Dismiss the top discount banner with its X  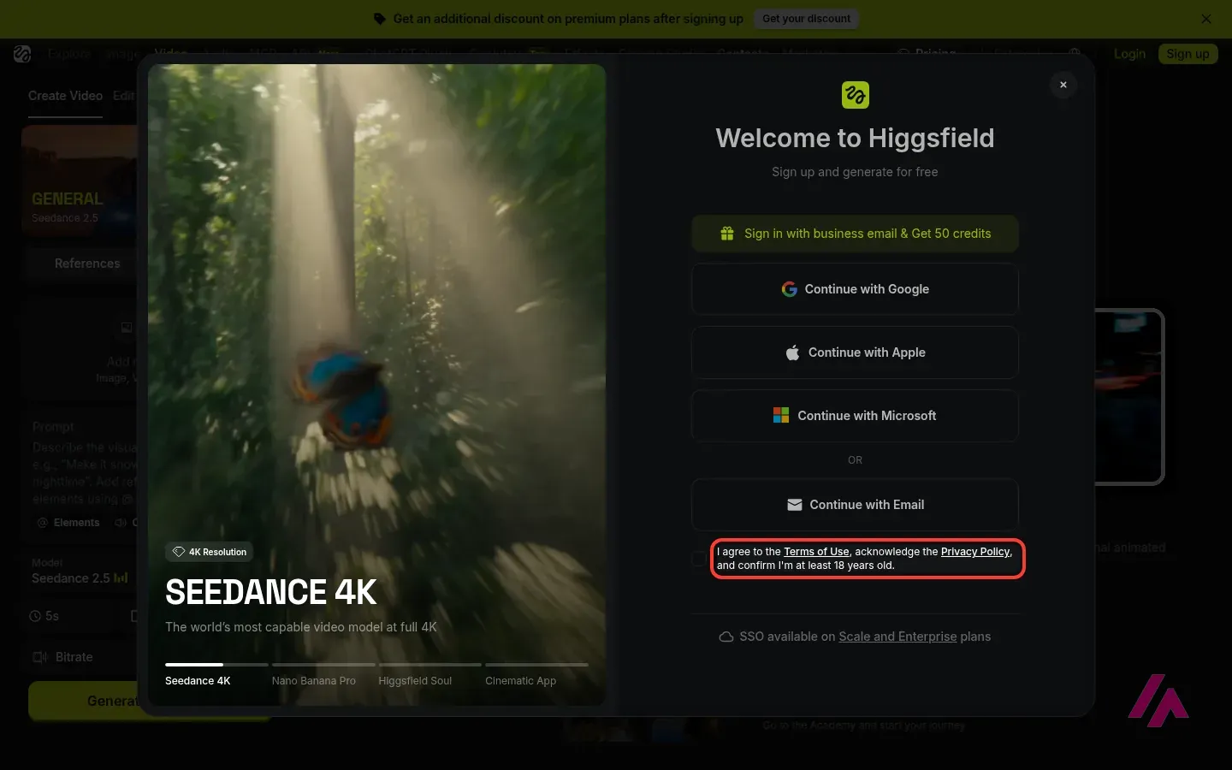pyautogui.click(x=1206, y=19)
